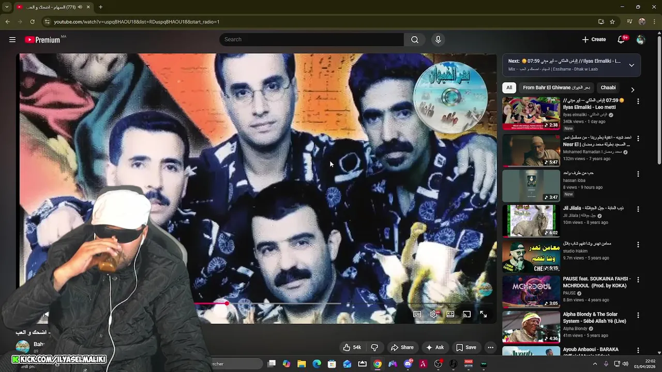
Task: Click the red playhead scrubber dot
Action: point(227,303)
